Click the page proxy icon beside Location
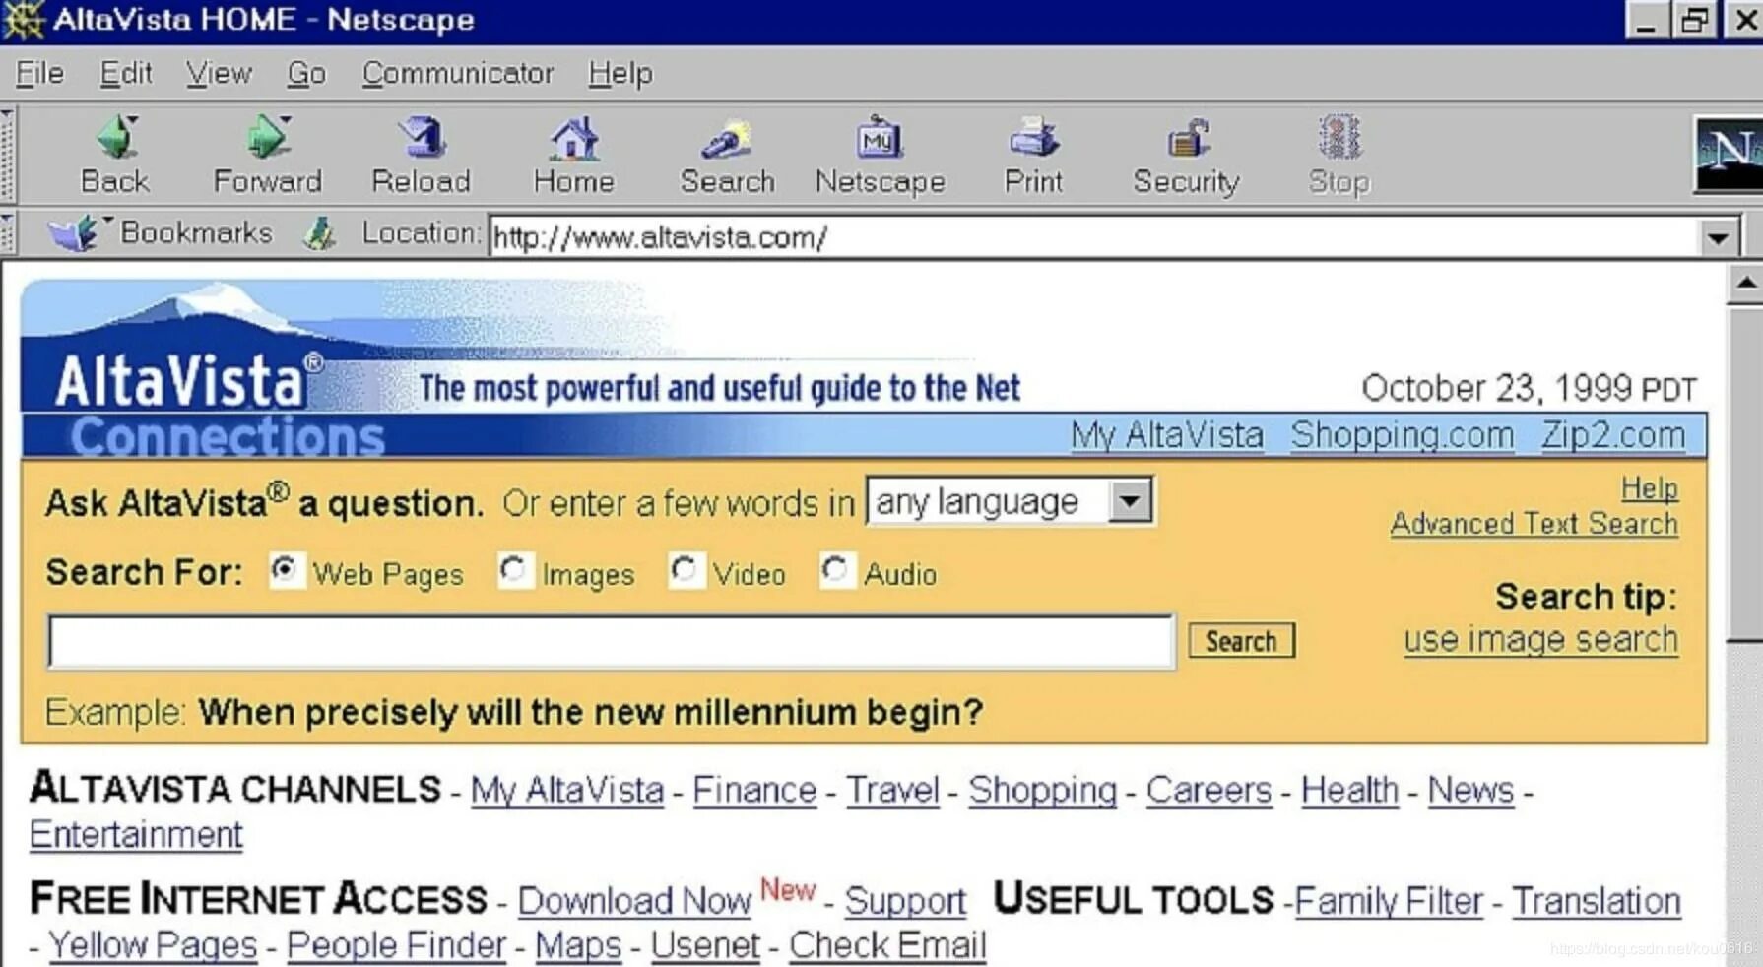Image resolution: width=1763 pixels, height=967 pixels. (319, 234)
